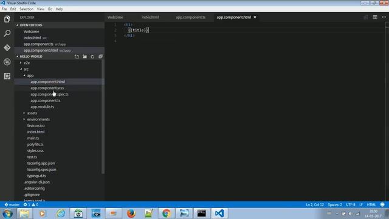Open the View menu

[x=41, y=9]
